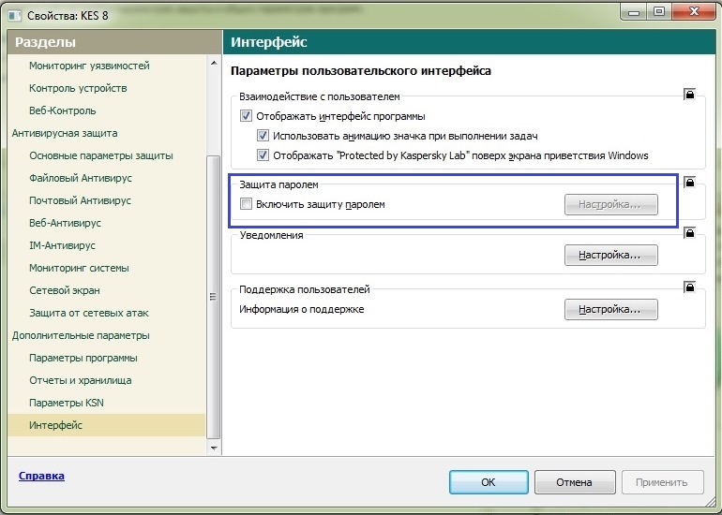
Task: Open Мониторинг системы section
Action: (x=79, y=268)
